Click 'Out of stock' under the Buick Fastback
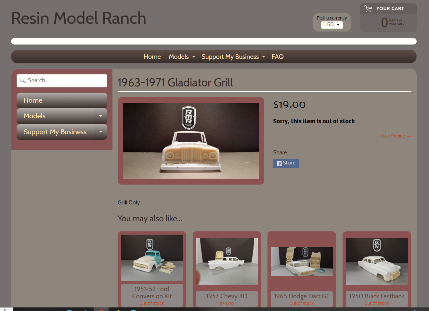This screenshot has width=429, height=311. click(x=377, y=303)
